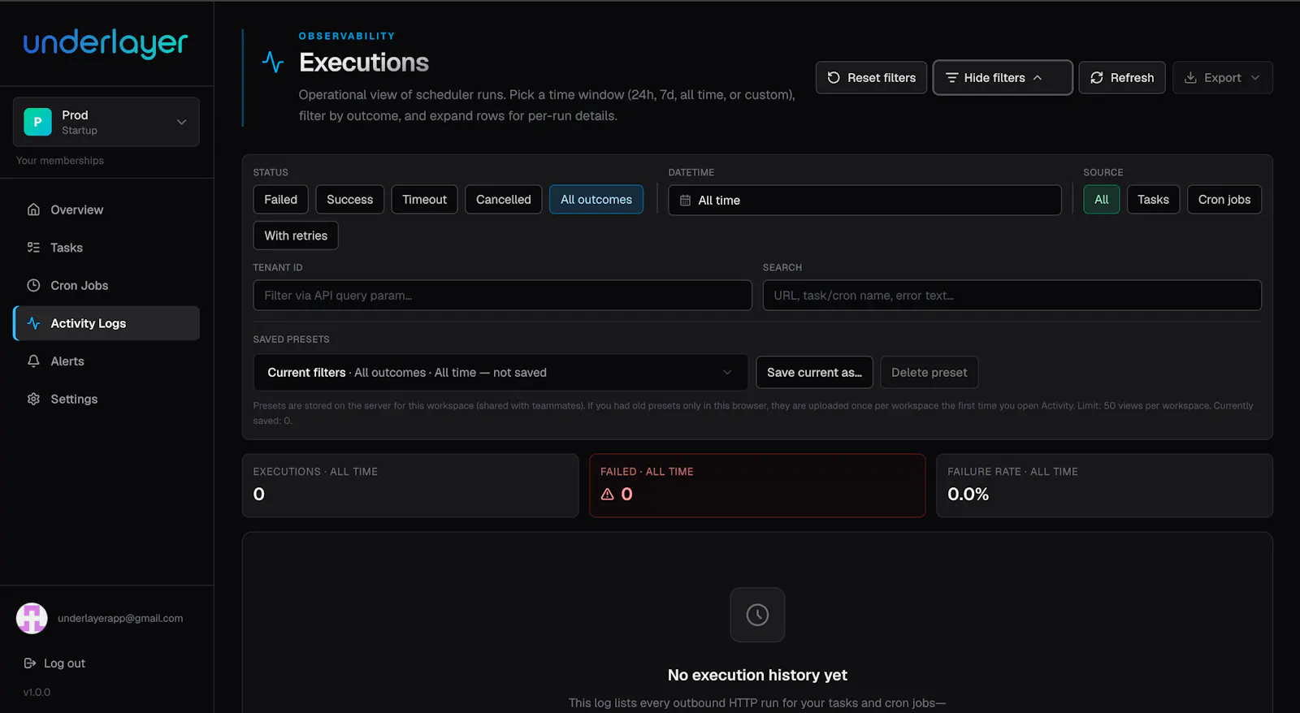Select All source filter

tap(1101, 200)
